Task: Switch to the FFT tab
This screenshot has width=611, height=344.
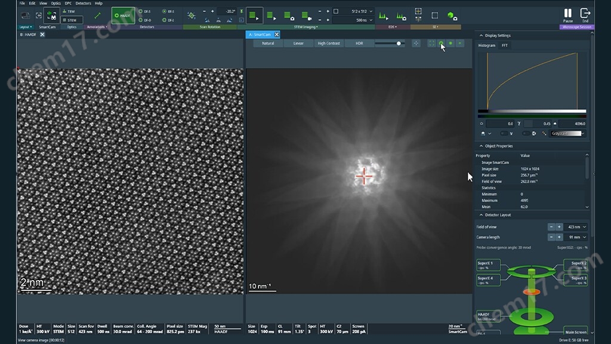Action: pyautogui.click(x=505, y=45)
